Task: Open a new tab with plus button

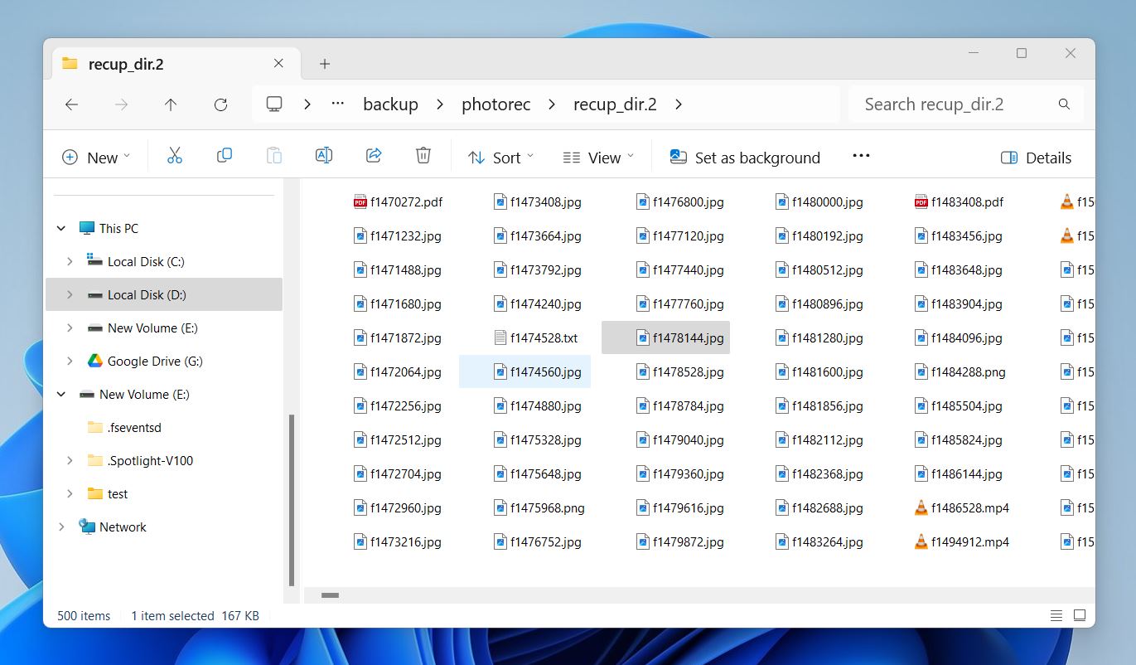Action: pyautogui.click(x=325, y=64)
